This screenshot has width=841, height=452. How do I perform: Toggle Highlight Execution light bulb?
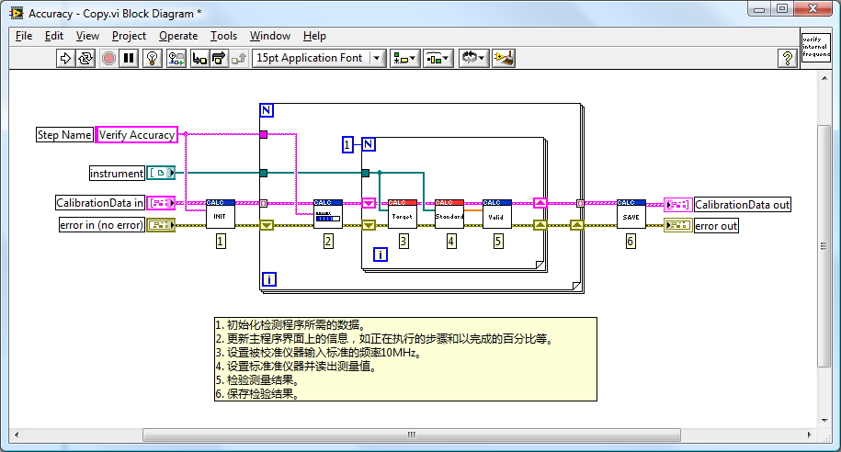tap(153, 58)
